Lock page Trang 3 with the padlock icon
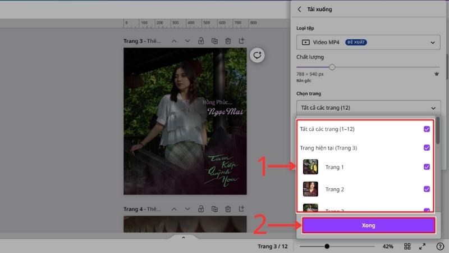This screenshot has height=253, width=449. pos(201,41)
